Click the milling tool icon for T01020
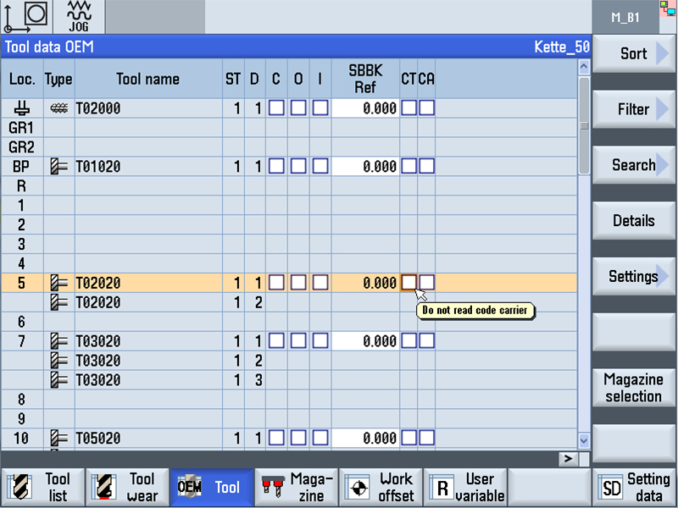Viewport: 678px width, 508px height. tap(58, 167)
